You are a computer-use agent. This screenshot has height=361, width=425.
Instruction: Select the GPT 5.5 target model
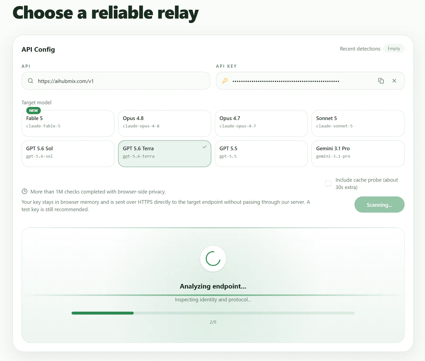pyautogui.click(x=261, y=154)
